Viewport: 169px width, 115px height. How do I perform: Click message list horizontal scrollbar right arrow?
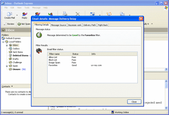tap(166, 69)
